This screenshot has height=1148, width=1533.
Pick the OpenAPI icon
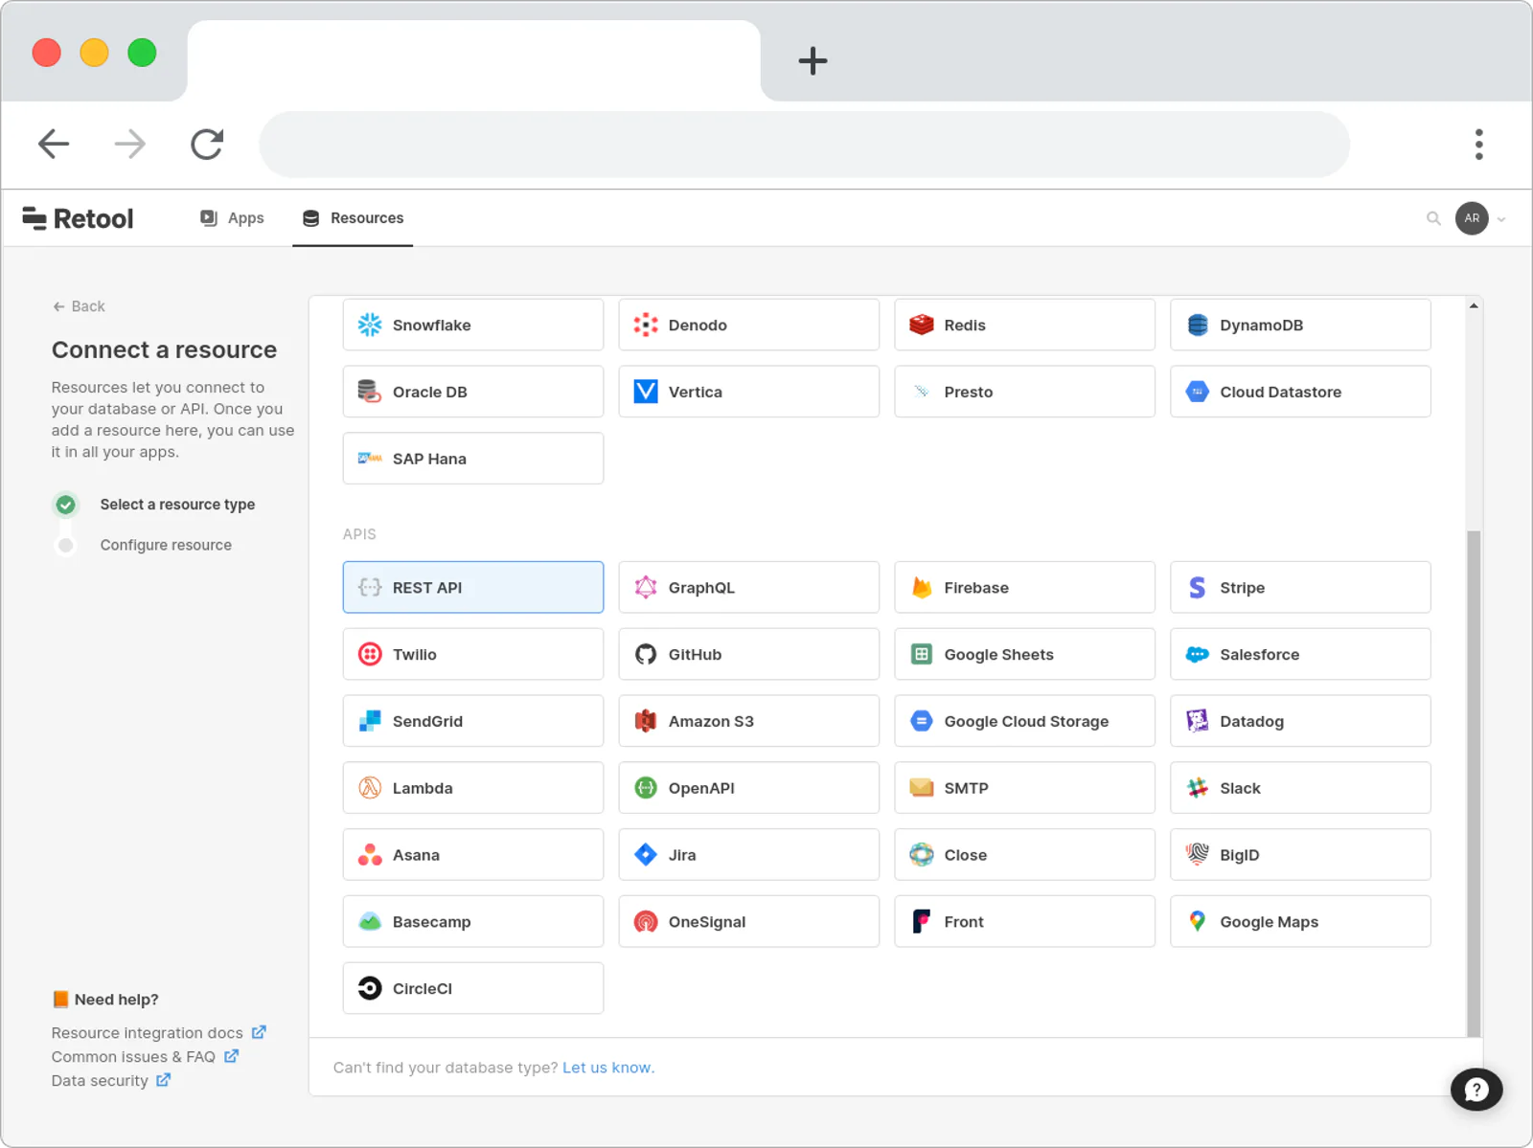646,788
